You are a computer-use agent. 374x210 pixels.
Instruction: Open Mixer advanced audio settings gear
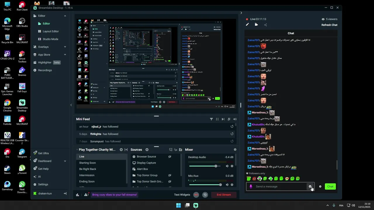coord(235,150)
